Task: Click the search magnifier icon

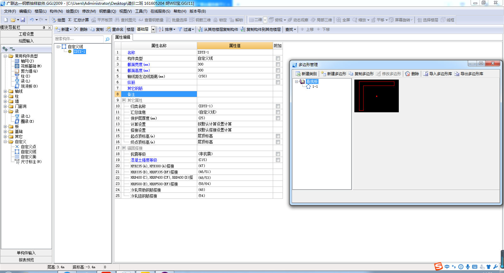Action: click(x=107, y=39)
